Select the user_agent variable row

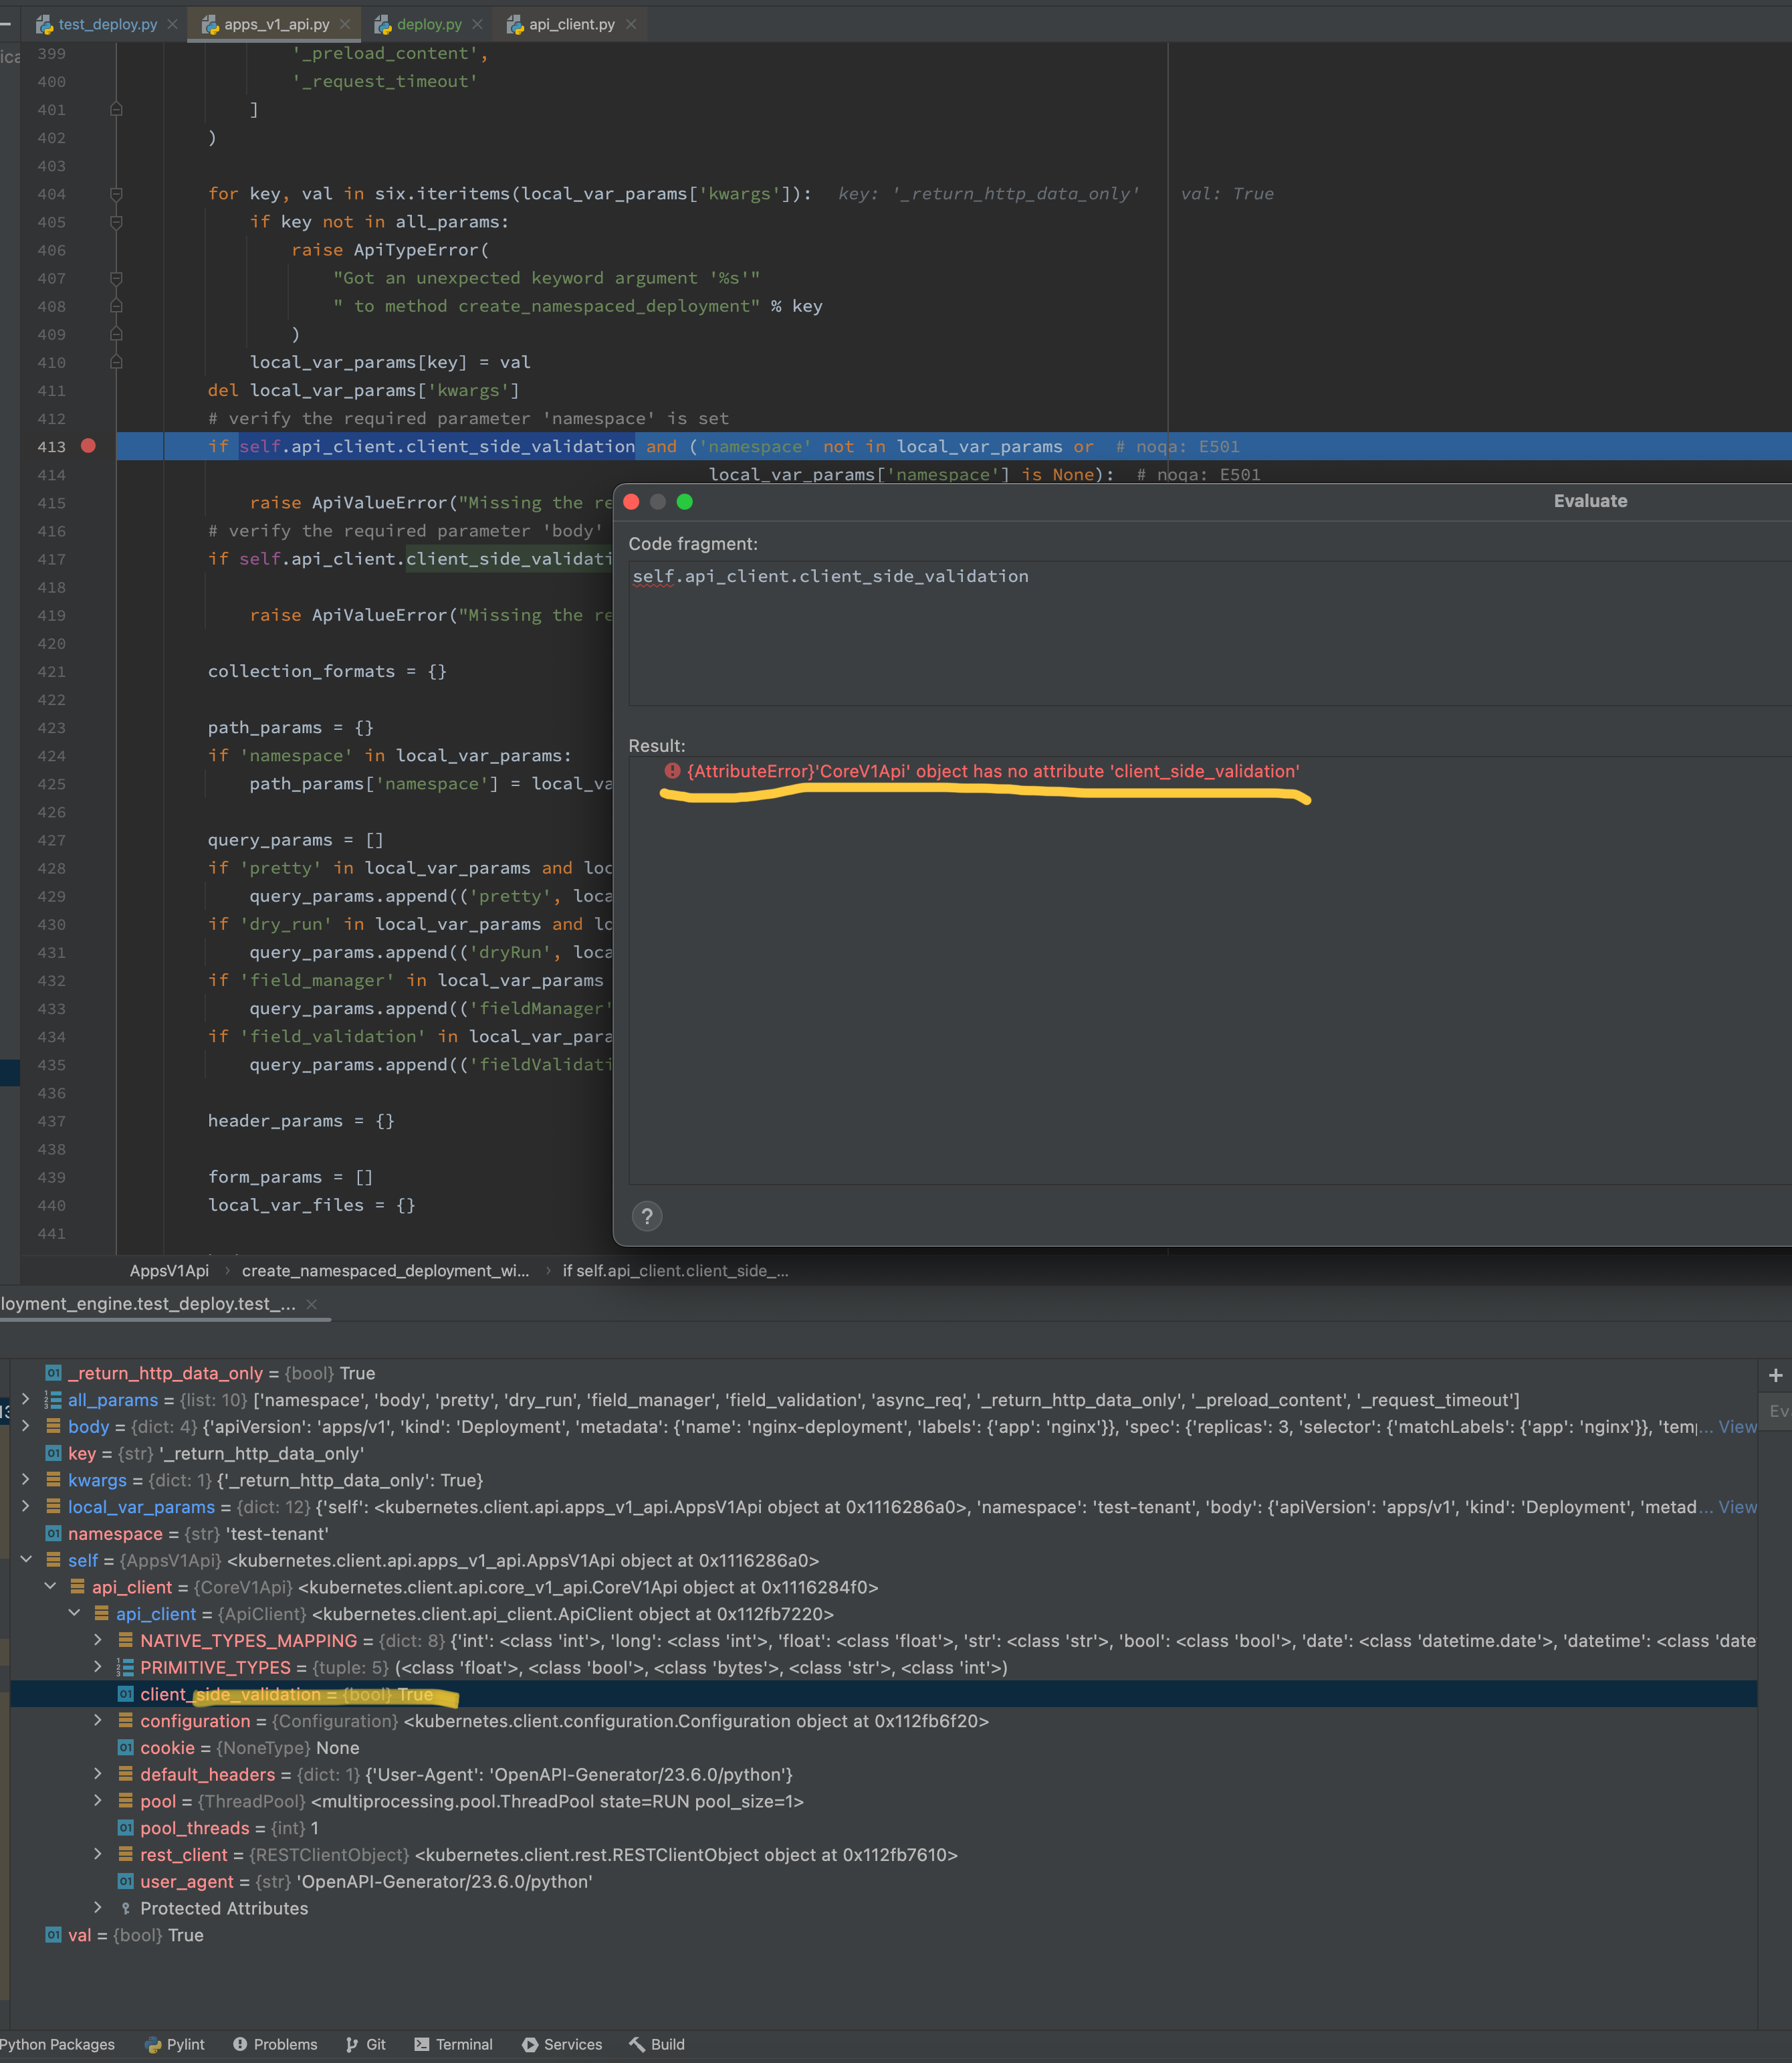883,1881
